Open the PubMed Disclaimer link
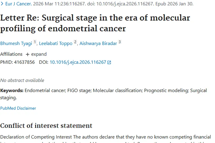 point(18,108)
